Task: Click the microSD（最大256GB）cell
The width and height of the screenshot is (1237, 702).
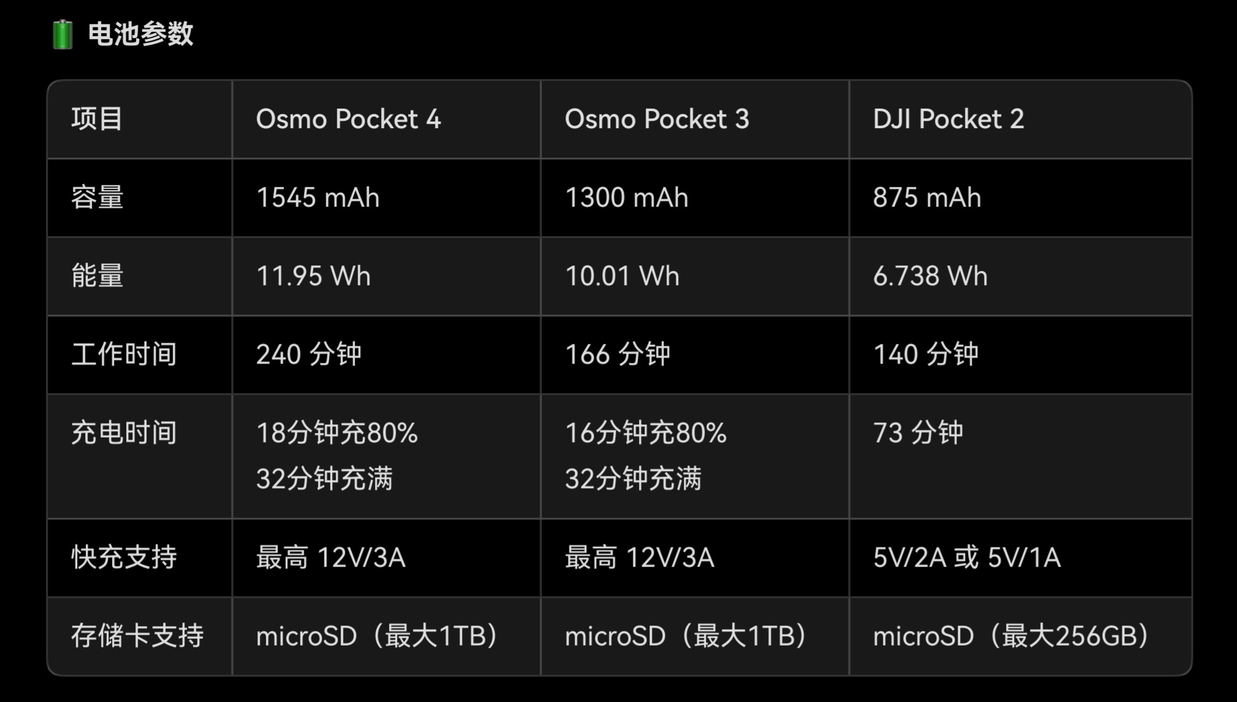Action: [1011, 636]
